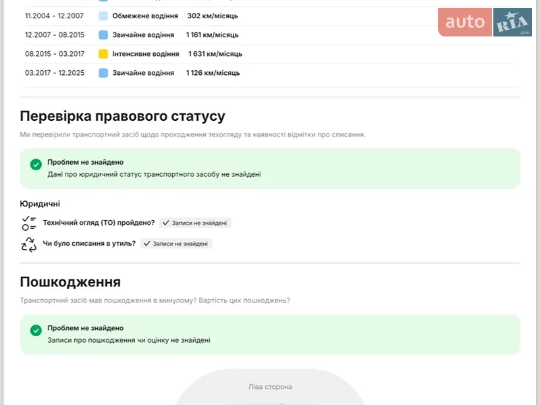The height and width of the screenshot is (405, 540).
Task: Click 'Дані про юридичний статус транспортного засобу не знайдені'
Action: 155,174
